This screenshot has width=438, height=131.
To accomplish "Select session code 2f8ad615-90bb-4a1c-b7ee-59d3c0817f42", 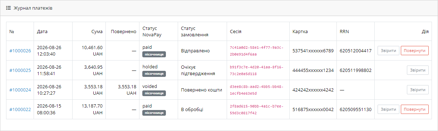I will pos(256,110).
